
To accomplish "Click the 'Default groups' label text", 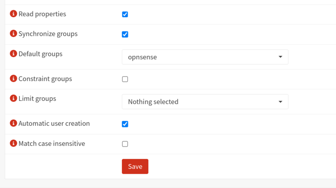I will tap(40, 54).
